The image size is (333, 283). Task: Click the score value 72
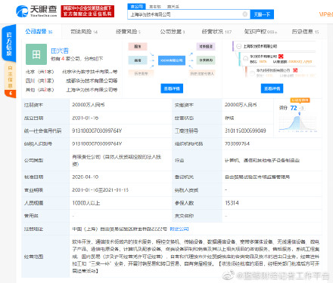point(294,108)
